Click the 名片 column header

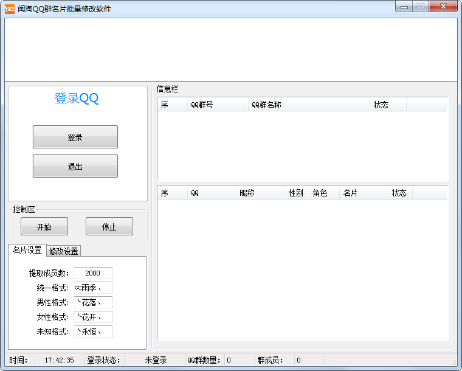(x=364, y=193)
